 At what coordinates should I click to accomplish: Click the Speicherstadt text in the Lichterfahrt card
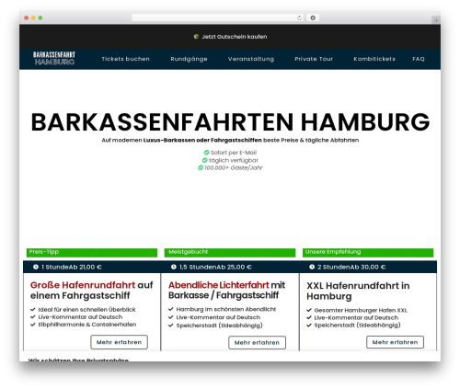[x=219, y=326]
